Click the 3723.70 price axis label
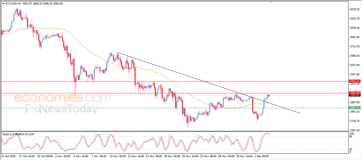Image resolution: width=362 pixels, height=160 pixels. point(355,47)
